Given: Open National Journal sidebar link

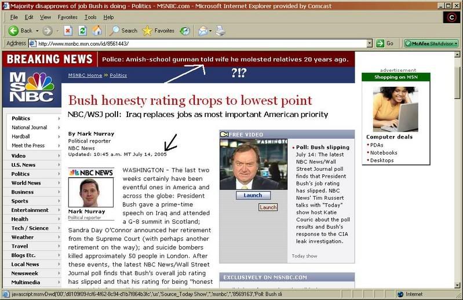Looking at the screenshot, I should click(29, 127).
